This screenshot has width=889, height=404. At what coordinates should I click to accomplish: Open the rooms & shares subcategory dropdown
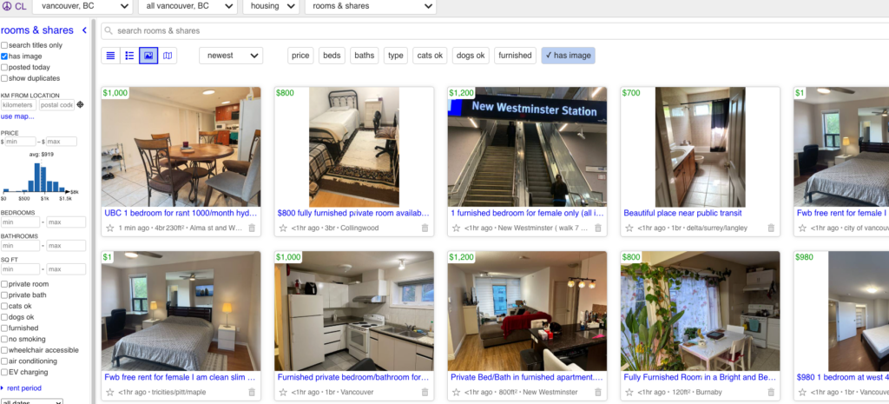tap(371, 6)
